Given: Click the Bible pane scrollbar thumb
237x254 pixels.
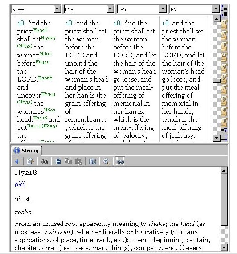Looking at the screenshot, I should pos(217,81).
